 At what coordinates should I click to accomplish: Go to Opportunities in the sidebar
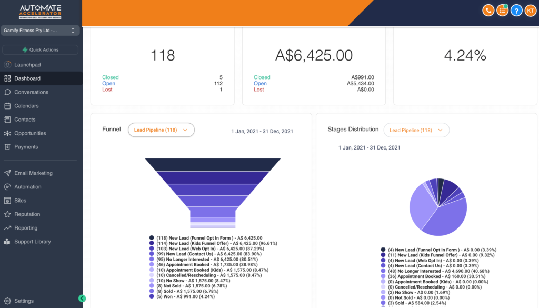point(30,133)
